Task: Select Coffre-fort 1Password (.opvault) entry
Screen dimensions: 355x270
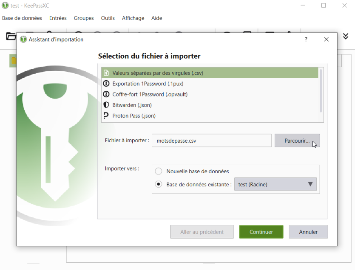Action: 210,94
